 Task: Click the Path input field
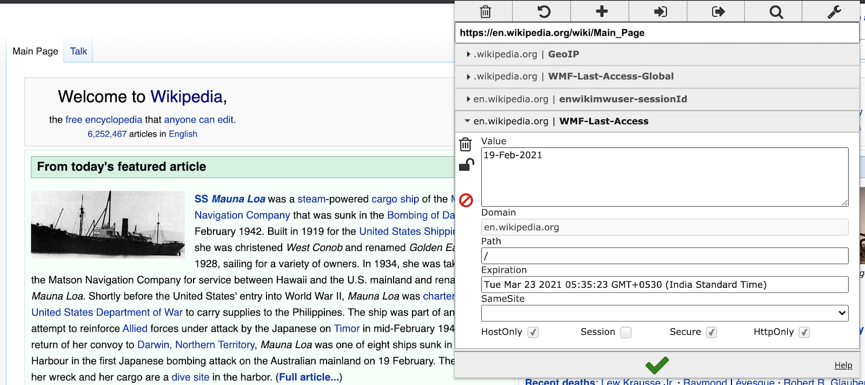click(x=664, y=256)
